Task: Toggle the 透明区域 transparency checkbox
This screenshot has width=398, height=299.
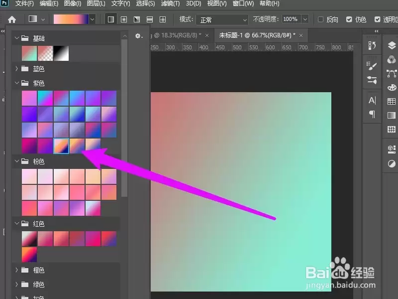Action: coord(378,19)
